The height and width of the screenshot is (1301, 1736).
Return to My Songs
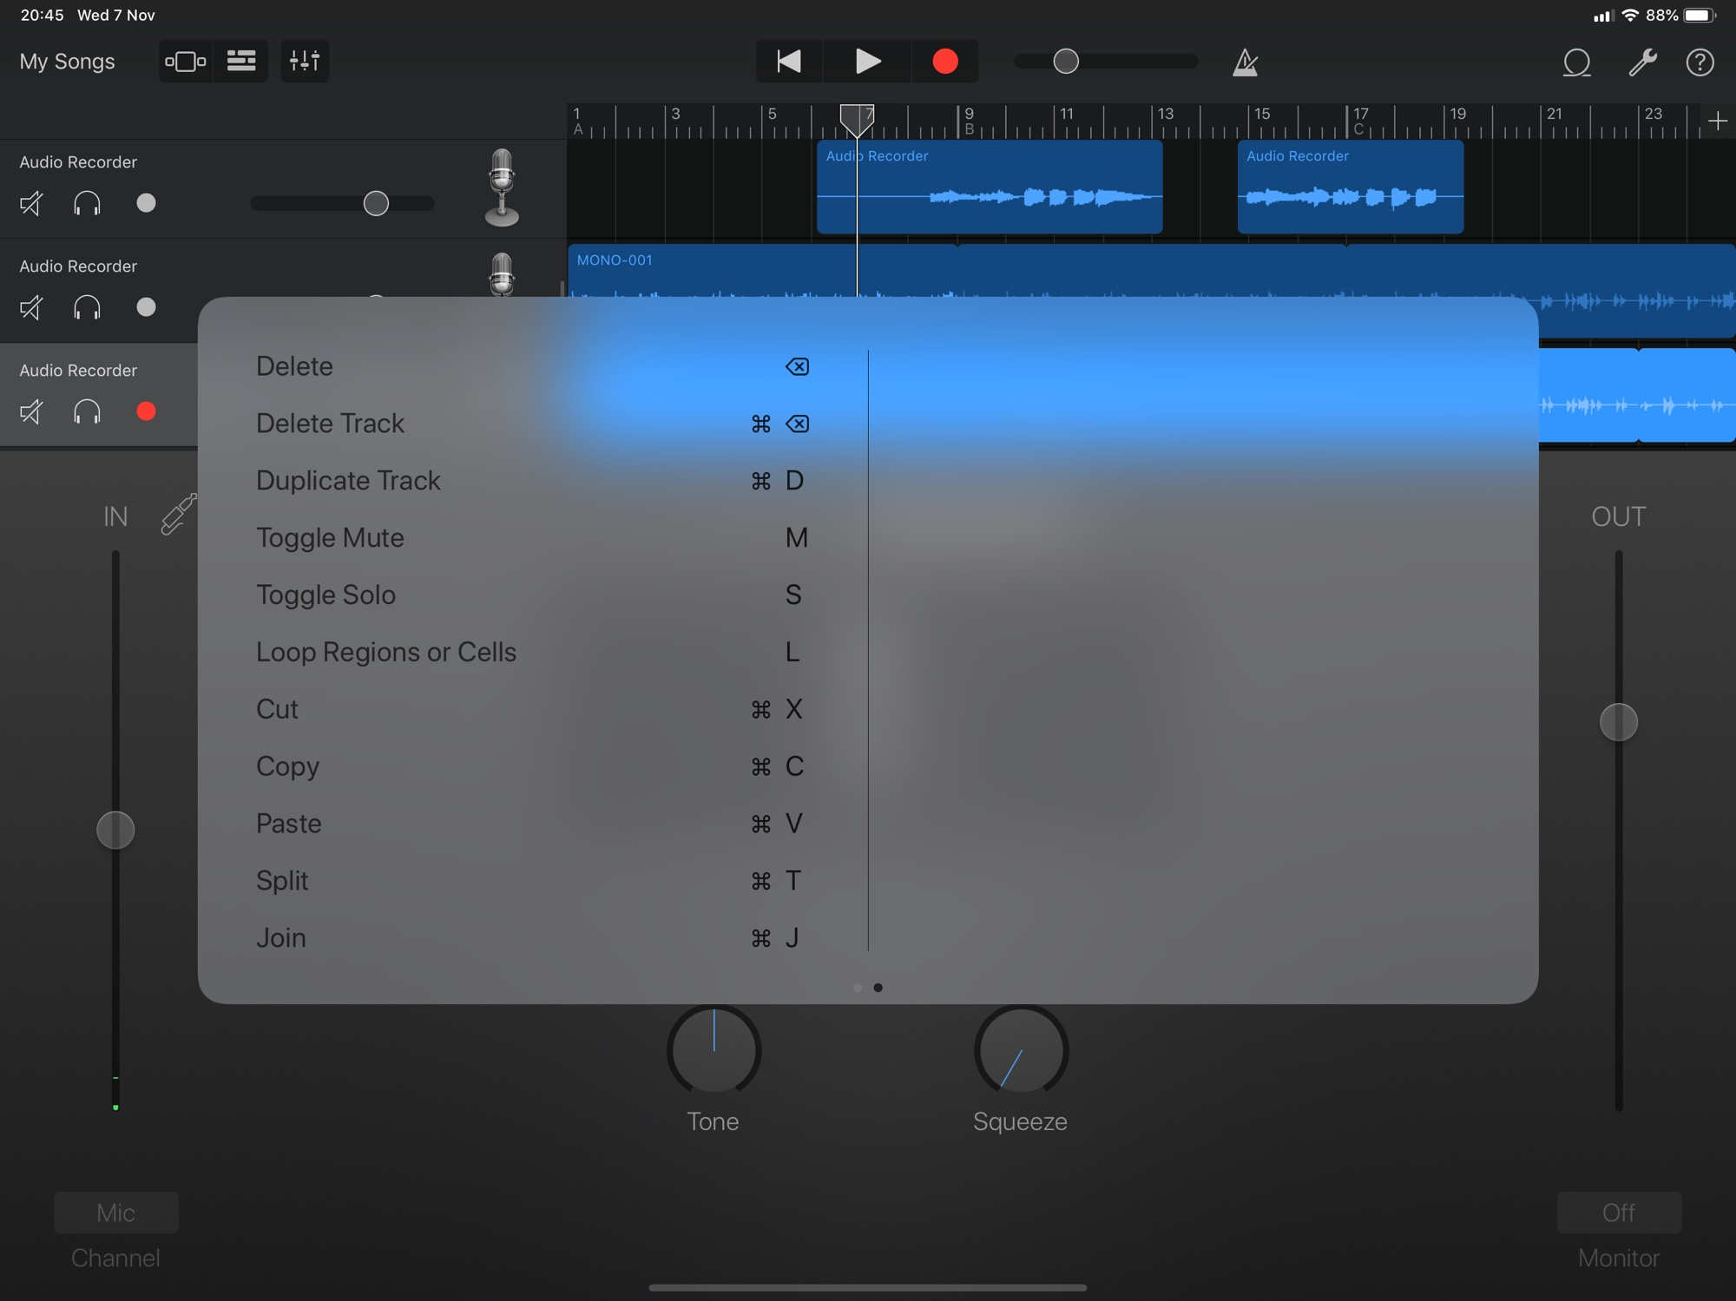click(x=66, y=62)
